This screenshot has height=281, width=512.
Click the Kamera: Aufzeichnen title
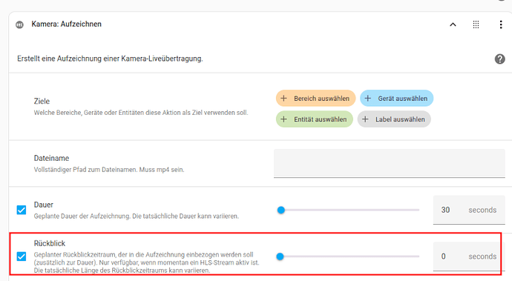(x=67, y=24)
